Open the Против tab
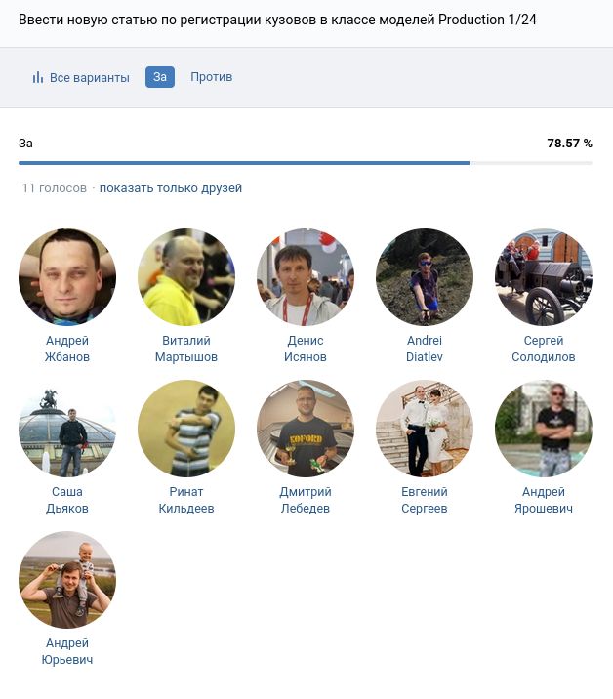The image size is (613, 699). 211,77
